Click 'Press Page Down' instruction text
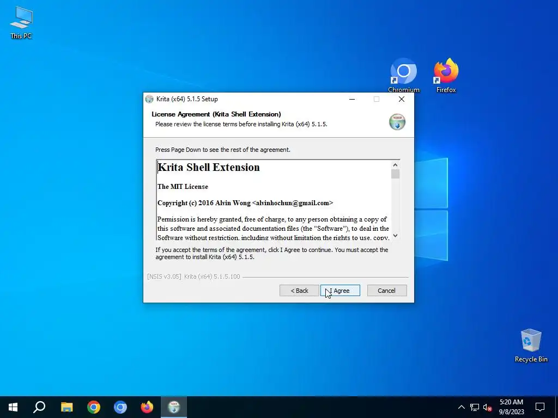558x418 pixels. 223,150
